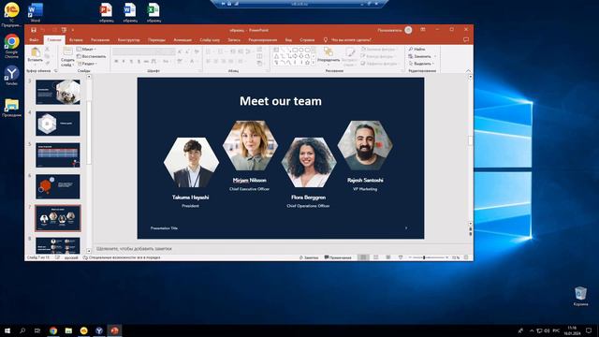Open Recycle Bin (Корзина) on desktop
599x337 pixels.
click(x=580, y=296)
